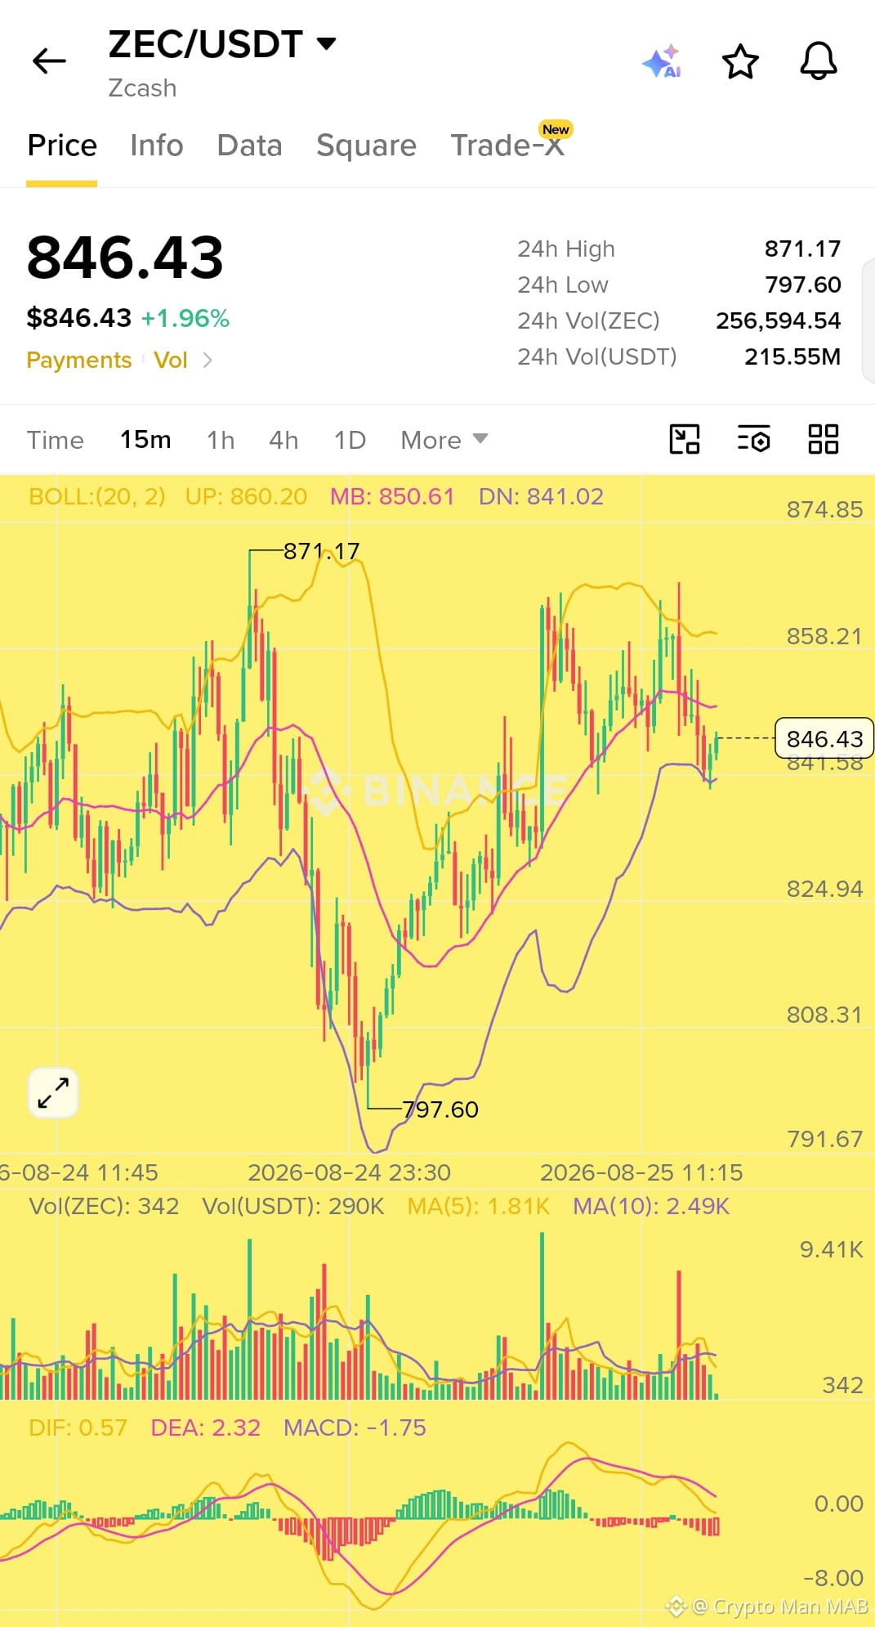Tap the 2026-08-24 23:30 time axis label
The width and height of the screenshot is (875, 1627).
click(x=349, y=1172)
